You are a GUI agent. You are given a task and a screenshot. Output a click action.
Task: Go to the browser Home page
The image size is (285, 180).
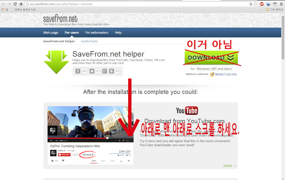click(21, 4)
